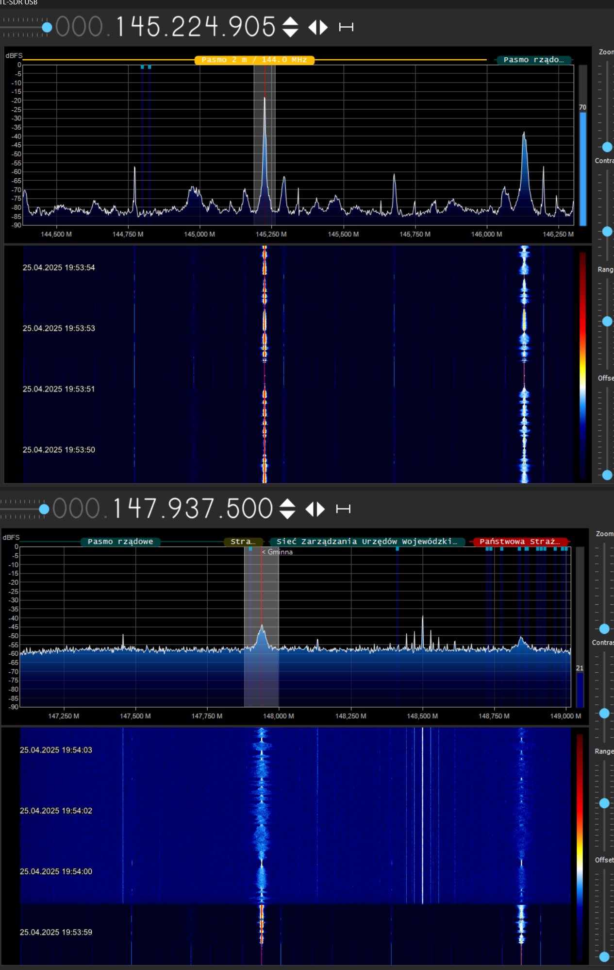
Task: Click the '145' MHz digits in the top frequency
Action: click(x=138, y=27)
